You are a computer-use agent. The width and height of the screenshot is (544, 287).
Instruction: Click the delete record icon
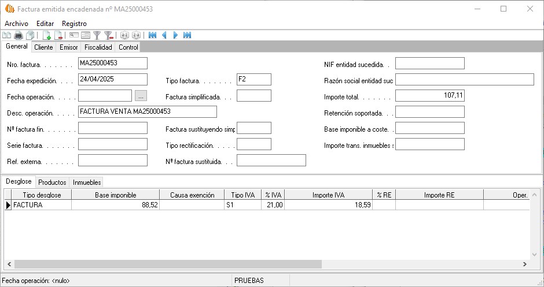tap(58, 35)
